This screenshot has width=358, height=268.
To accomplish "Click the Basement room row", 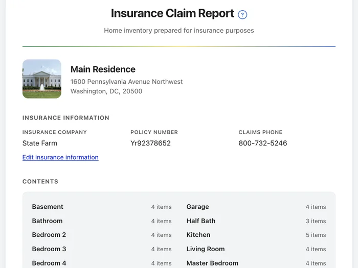I will tap(102, 207).
